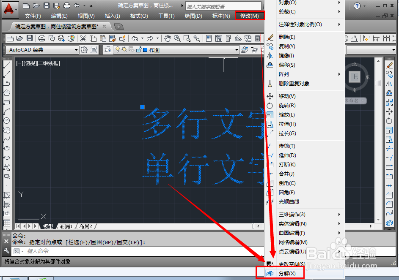This screenshot has height=280, width=399.
Task: Choose the Revision Cloud tool
Action: click(6, 130)
